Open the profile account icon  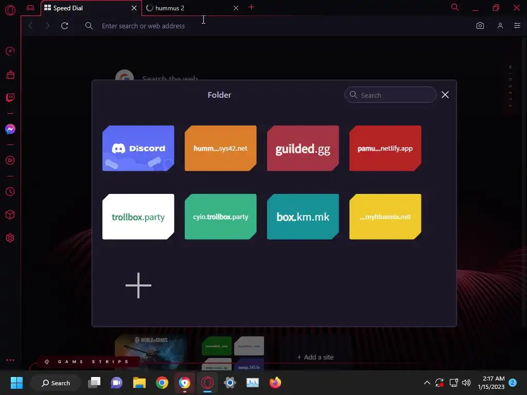(x=500, y=26)
